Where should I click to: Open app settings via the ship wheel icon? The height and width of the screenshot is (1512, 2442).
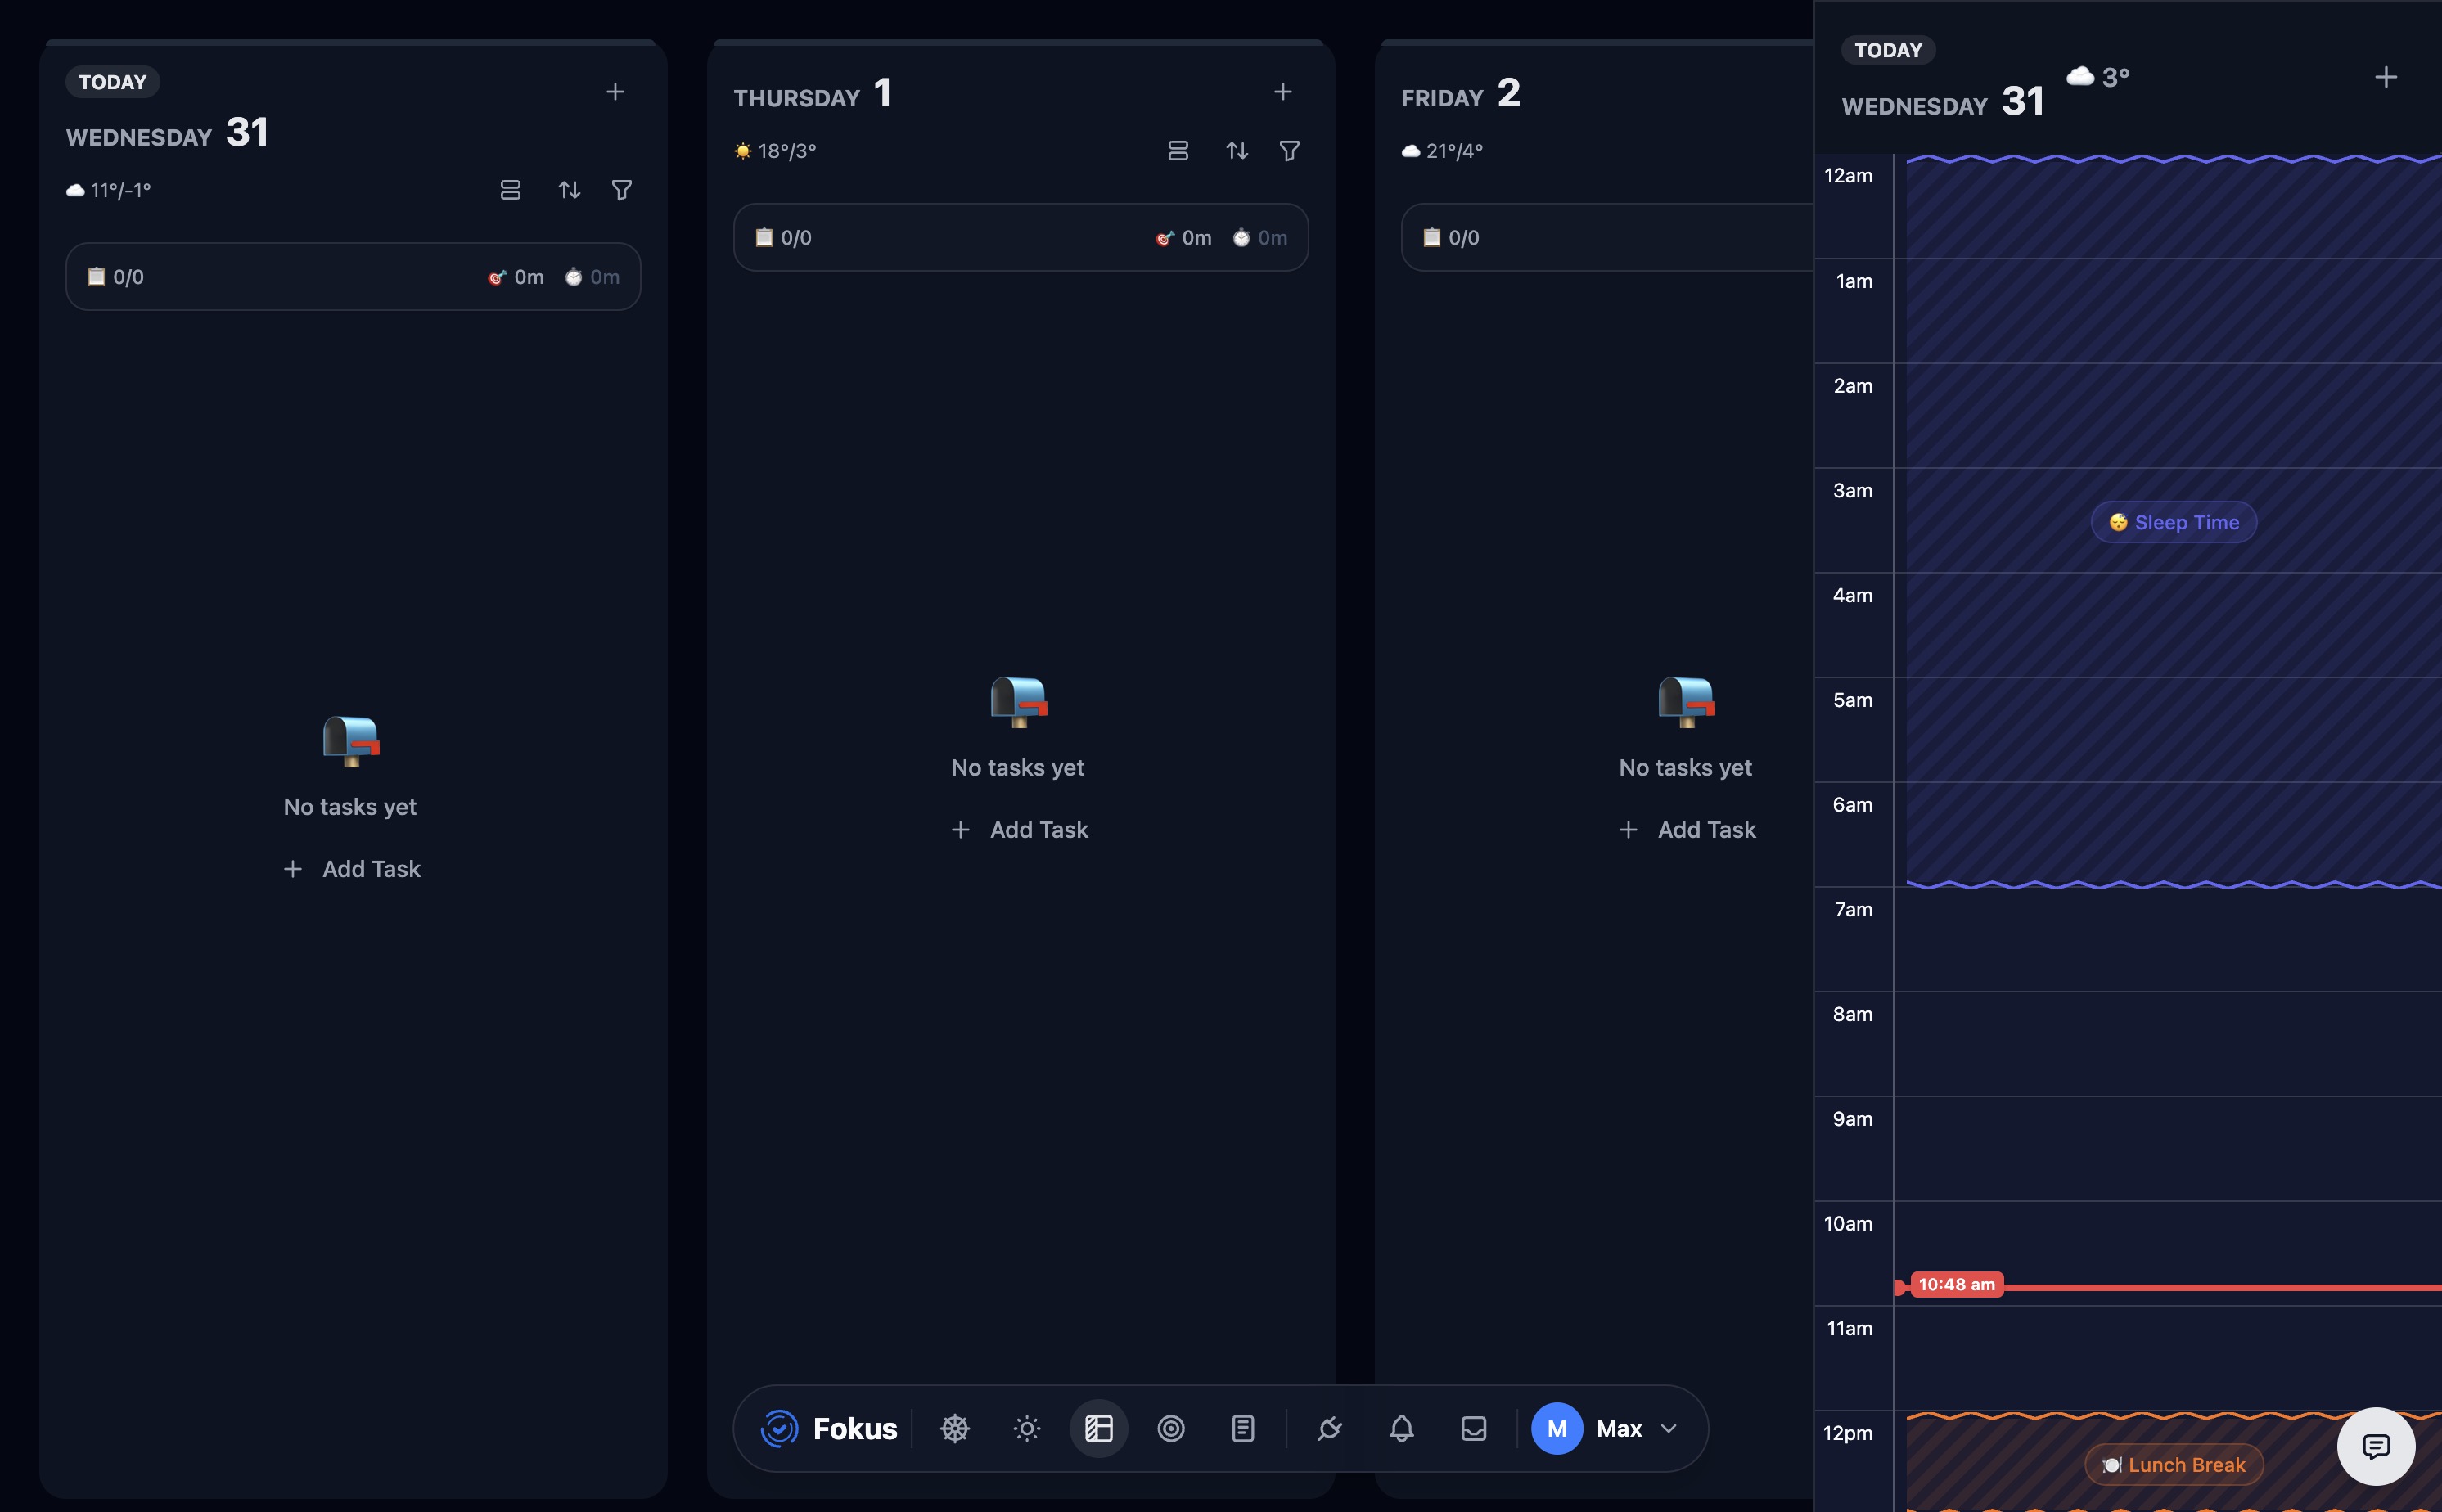click(954, 1428)
